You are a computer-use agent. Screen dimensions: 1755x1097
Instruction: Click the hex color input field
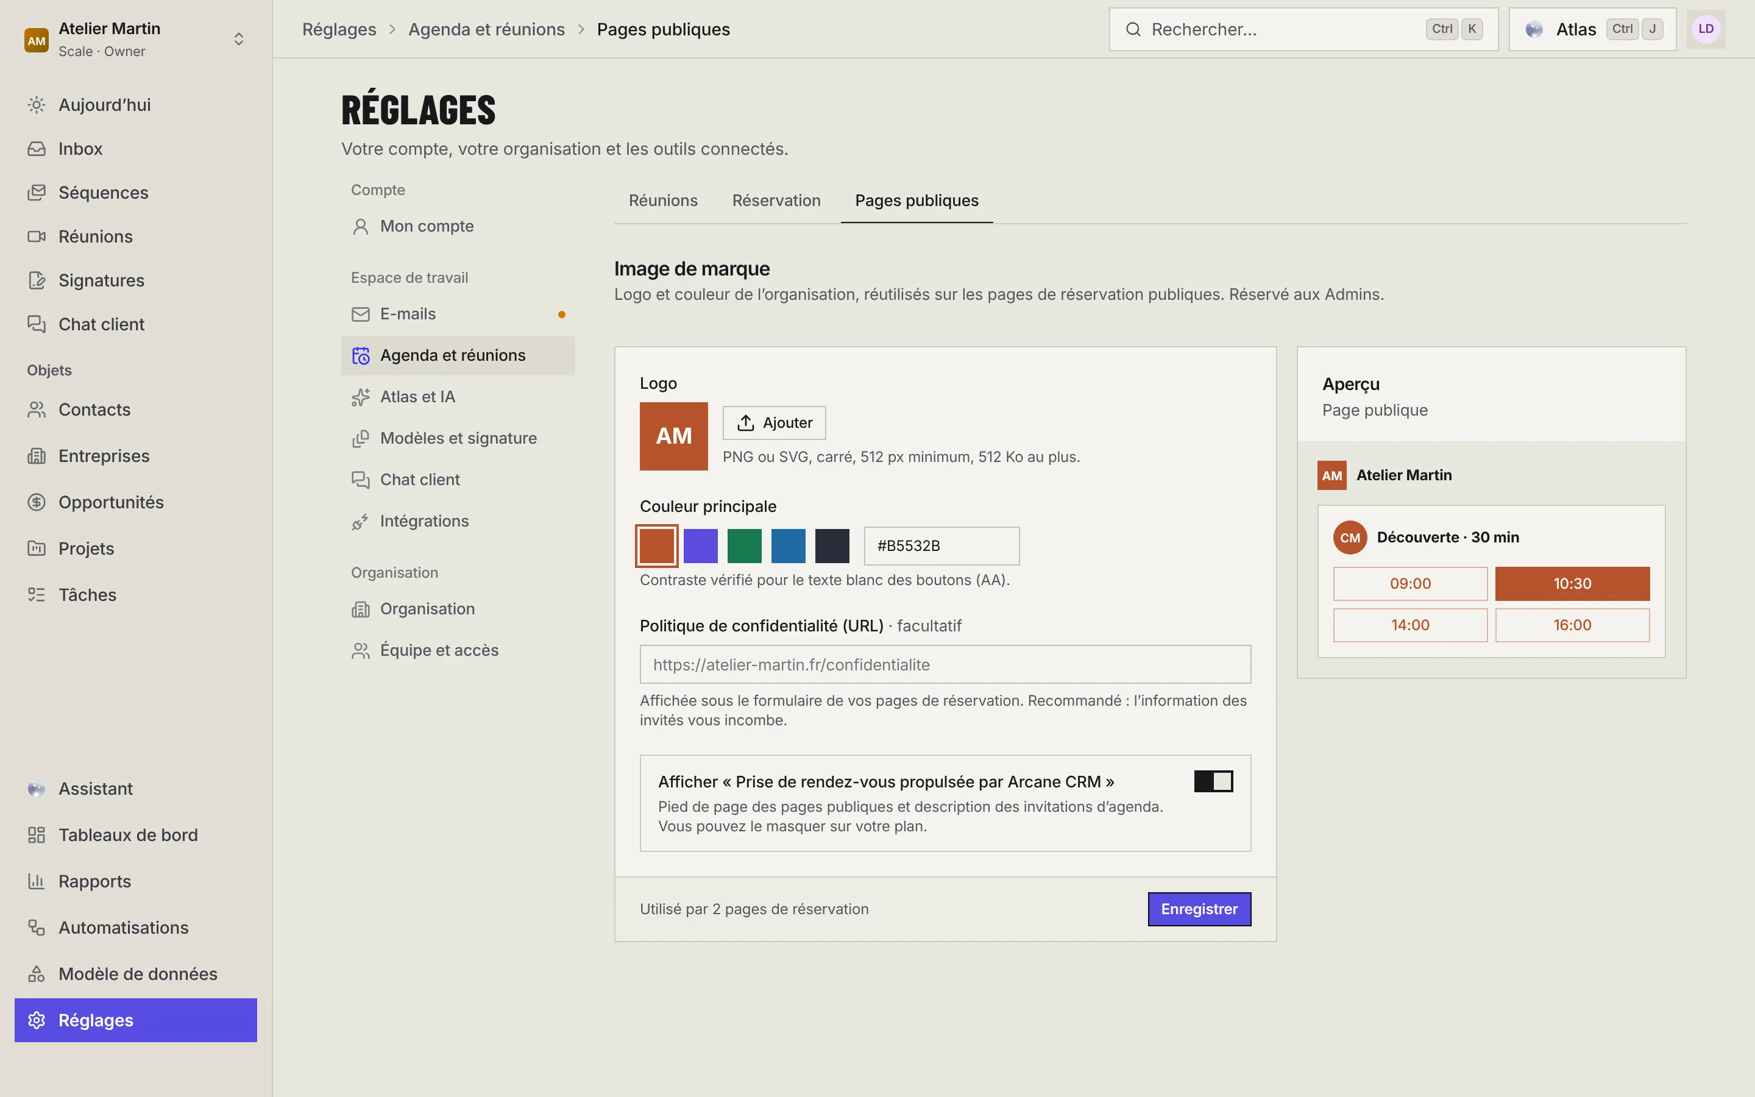click(941, 545)
